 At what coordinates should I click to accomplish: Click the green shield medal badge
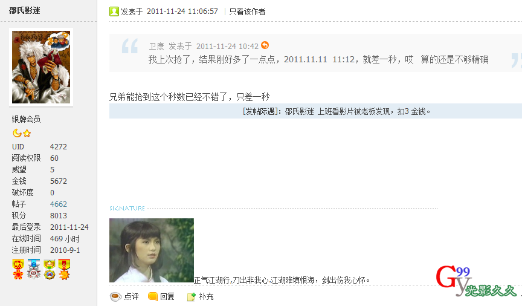tap(50, 269)
